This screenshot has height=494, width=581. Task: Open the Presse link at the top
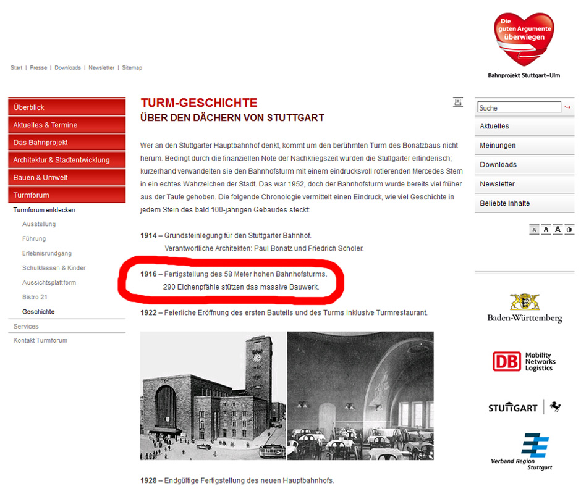pos(38,68)
